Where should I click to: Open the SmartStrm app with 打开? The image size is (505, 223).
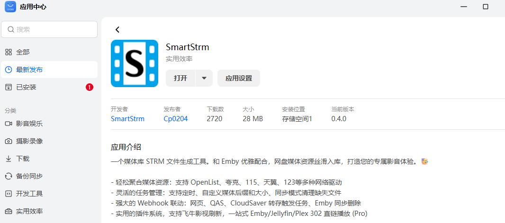pos(180,78)
